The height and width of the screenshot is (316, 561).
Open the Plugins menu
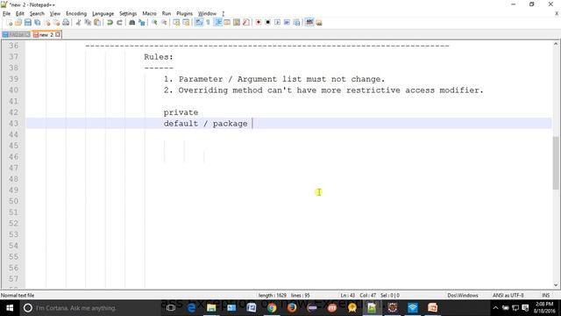[x=184, y=14]
